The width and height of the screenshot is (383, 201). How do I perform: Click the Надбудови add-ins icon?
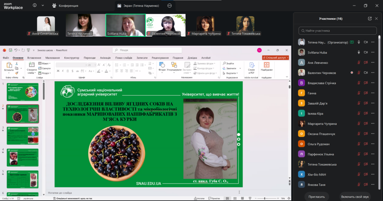(266, 65)
